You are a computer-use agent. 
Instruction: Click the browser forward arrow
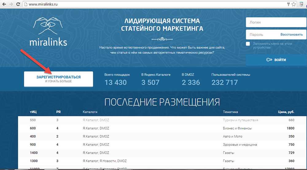[x=11, y=4]
